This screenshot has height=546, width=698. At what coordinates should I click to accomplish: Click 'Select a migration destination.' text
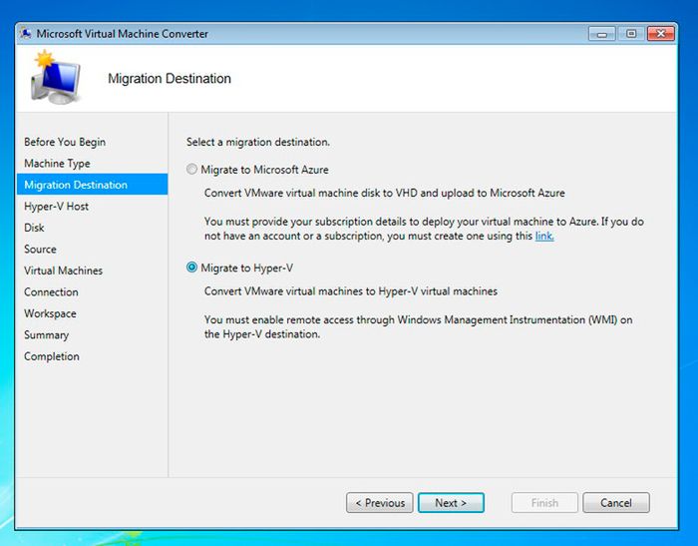point(258,142)
